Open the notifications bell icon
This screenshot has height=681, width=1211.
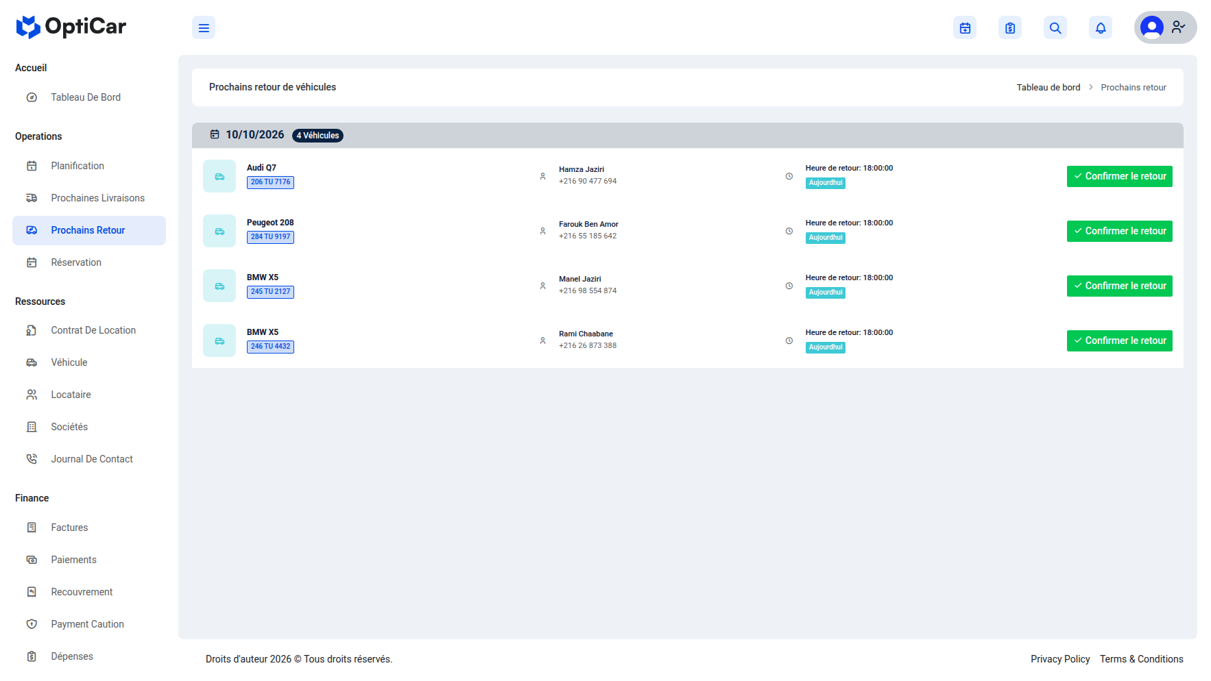[x=1101, y=28]
